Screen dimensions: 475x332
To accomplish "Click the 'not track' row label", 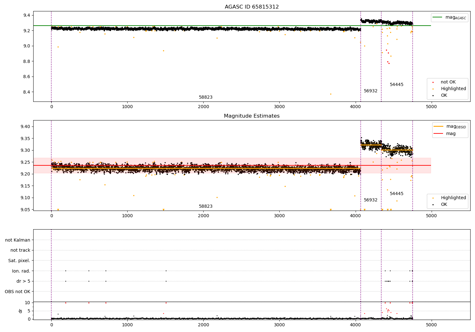I will [x=20, y=250].
